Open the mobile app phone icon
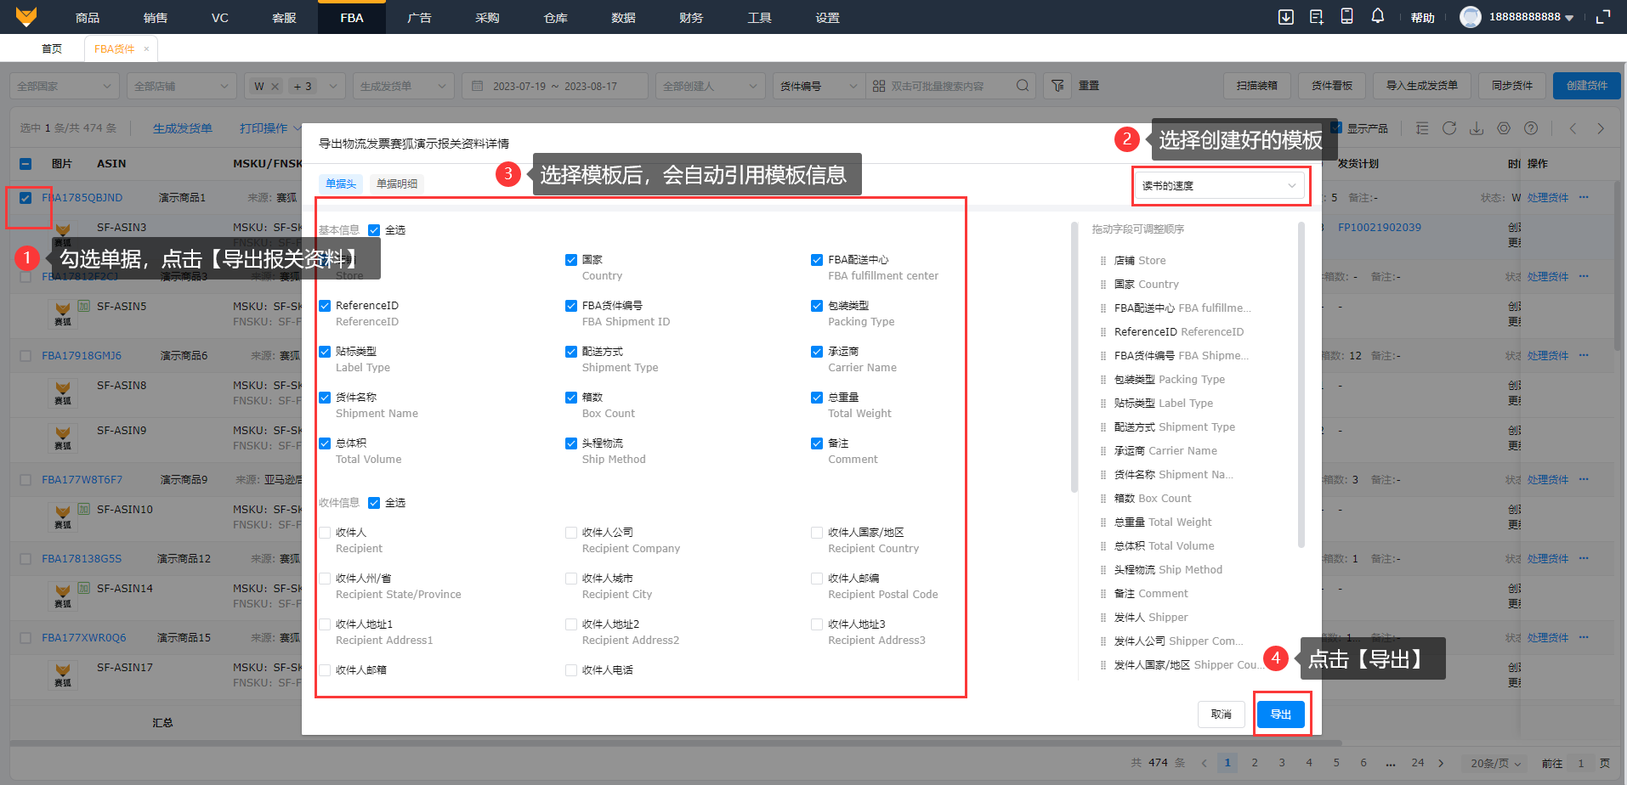The width and height of the screenshot is (1627, 785). click(x=1346, y=17)
